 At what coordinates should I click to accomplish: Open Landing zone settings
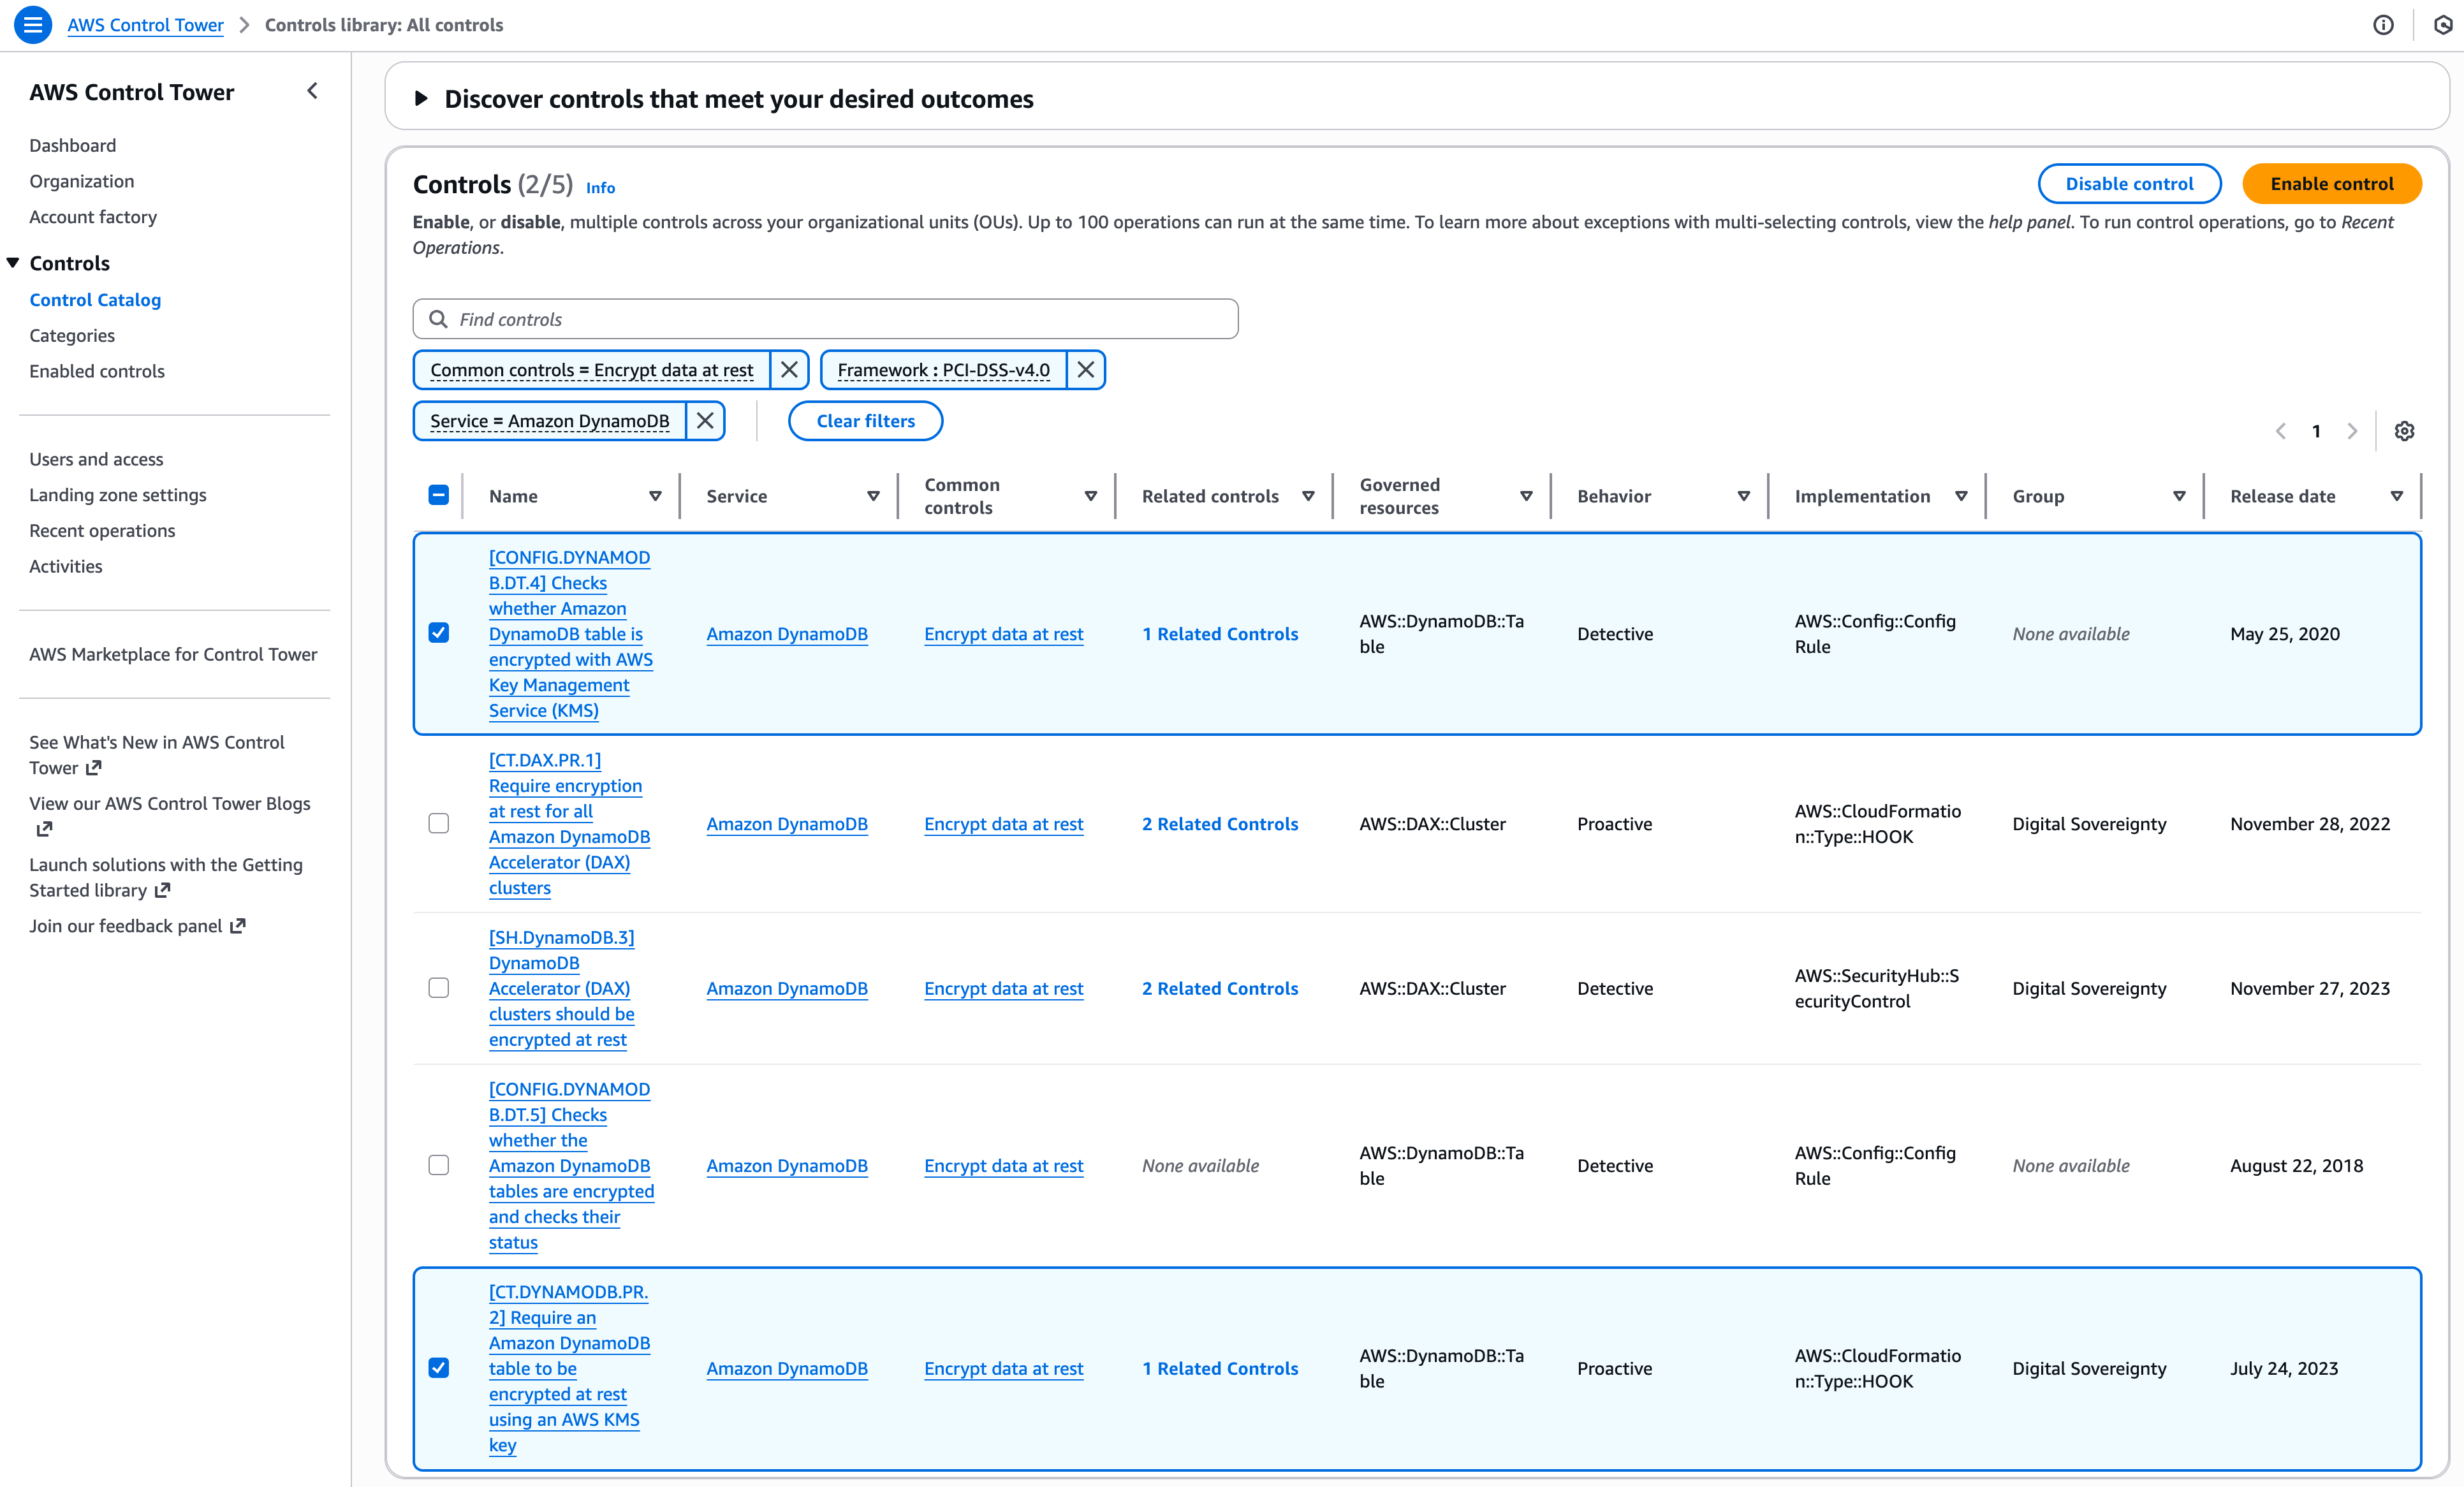pyautogui.click(x=118, y=495)
